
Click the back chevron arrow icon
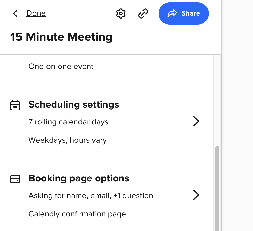15,13
